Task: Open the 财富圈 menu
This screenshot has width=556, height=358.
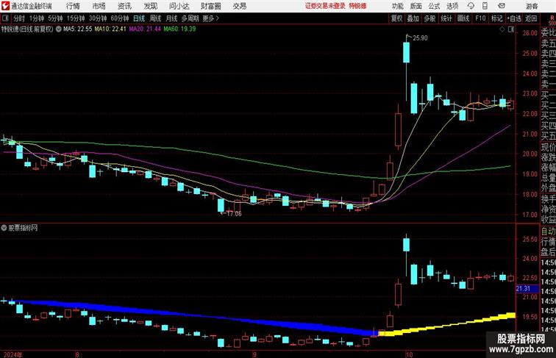Action: (210, 6)
